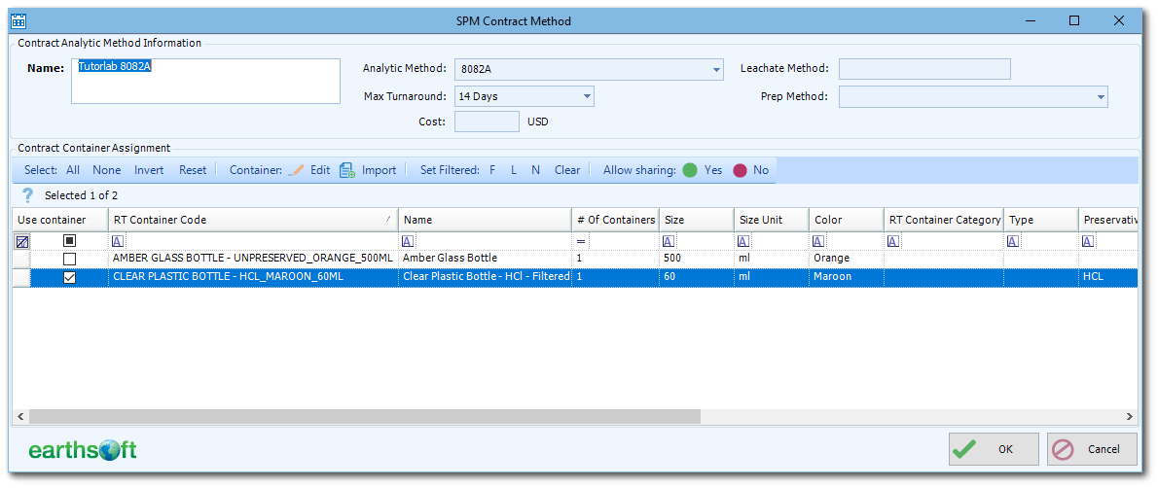Click Clear in the Set Filtered toolbar
1158x488 pixels.
(567, 170)
